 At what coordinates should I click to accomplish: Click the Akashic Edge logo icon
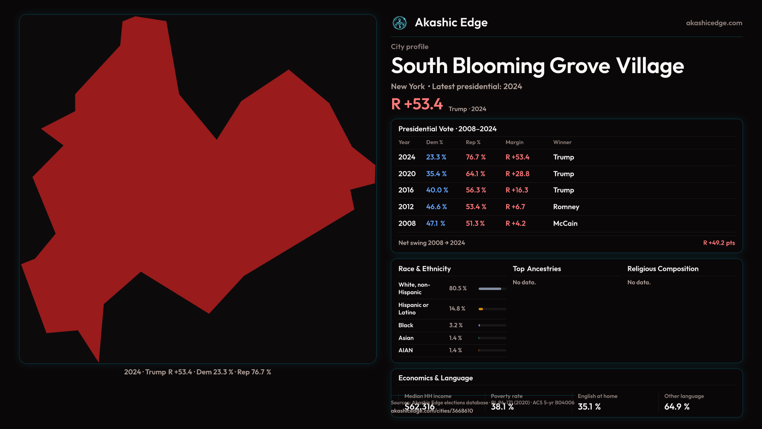[400, 23]
